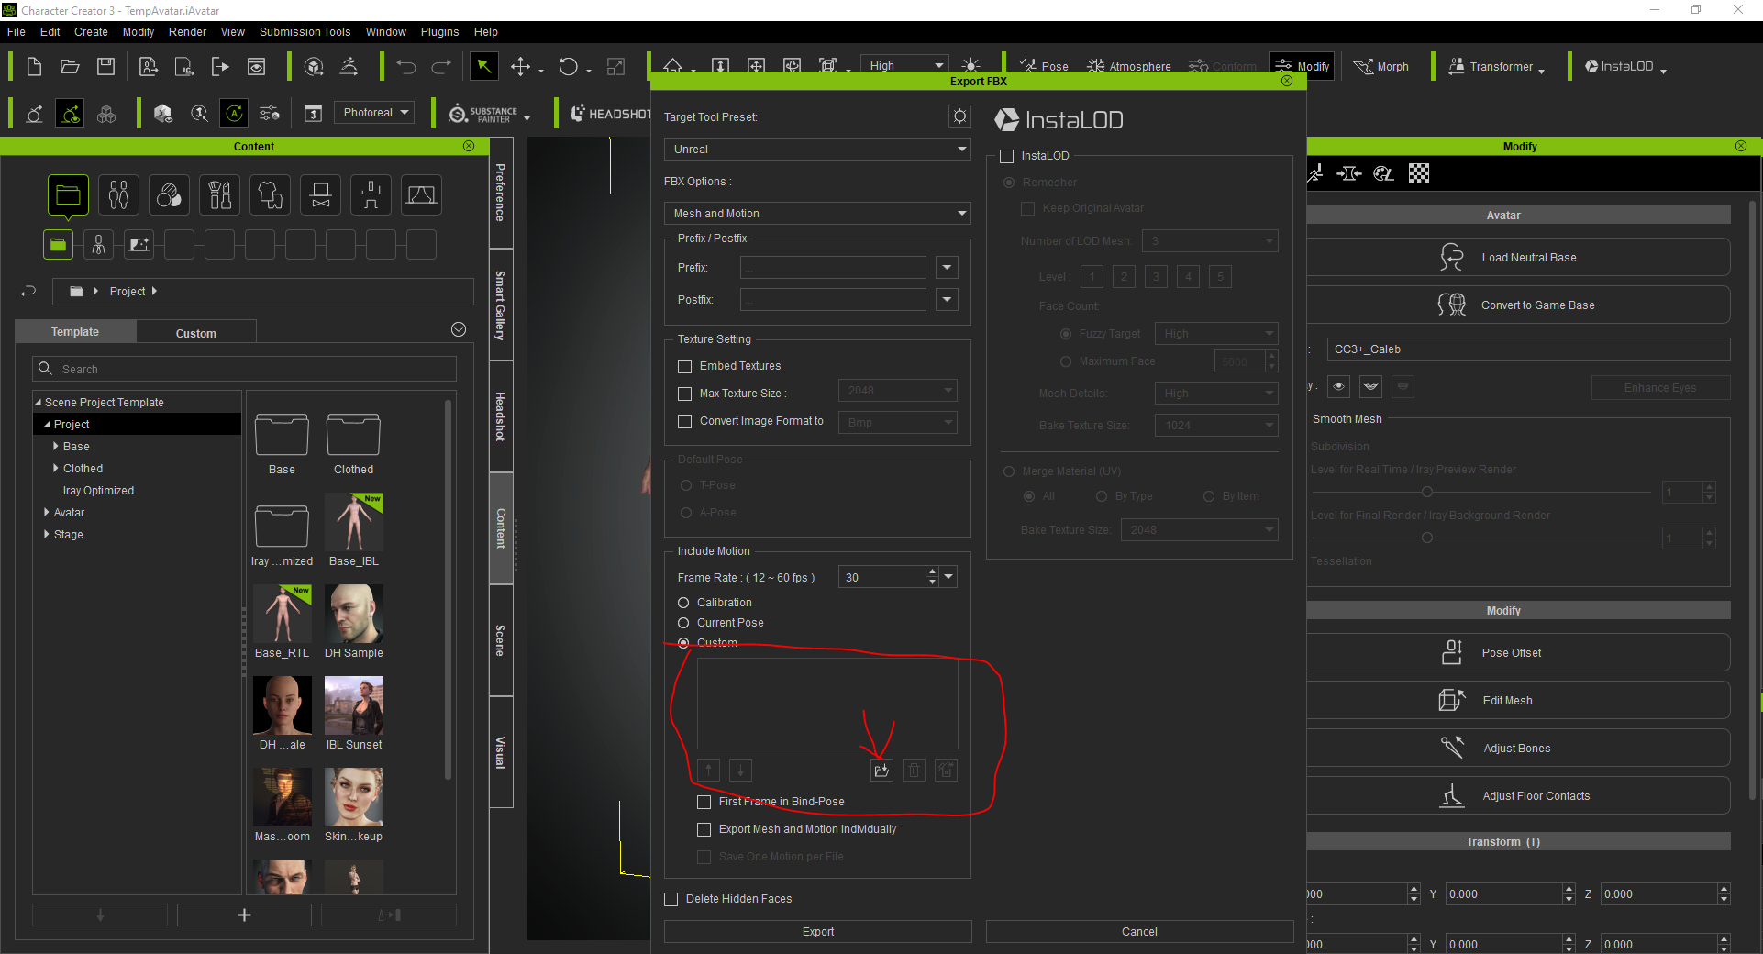
Task: Click the New Project file icon
Action: point(34,66)
